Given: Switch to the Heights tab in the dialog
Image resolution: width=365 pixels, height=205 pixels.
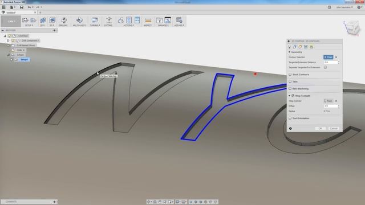Looking at the screenshot, I should point(301,47).
